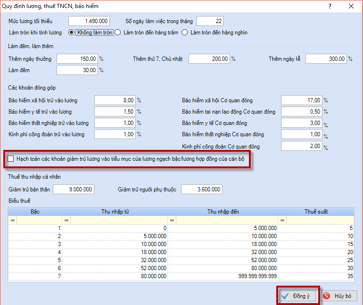Open the Thuế suất filter operator

point(282,220)
